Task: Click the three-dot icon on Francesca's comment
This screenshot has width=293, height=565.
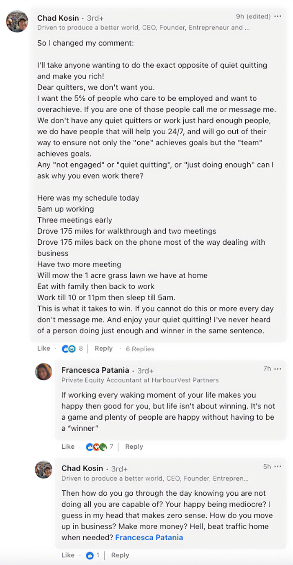Action: tap(277, 368)
